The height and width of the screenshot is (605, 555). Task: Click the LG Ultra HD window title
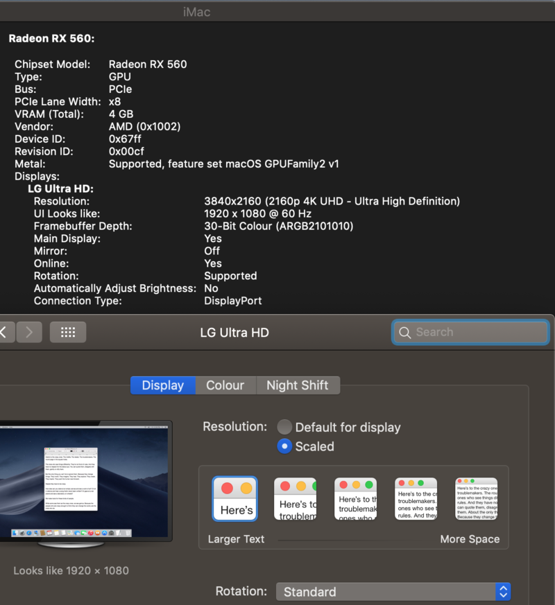[234, 333]
